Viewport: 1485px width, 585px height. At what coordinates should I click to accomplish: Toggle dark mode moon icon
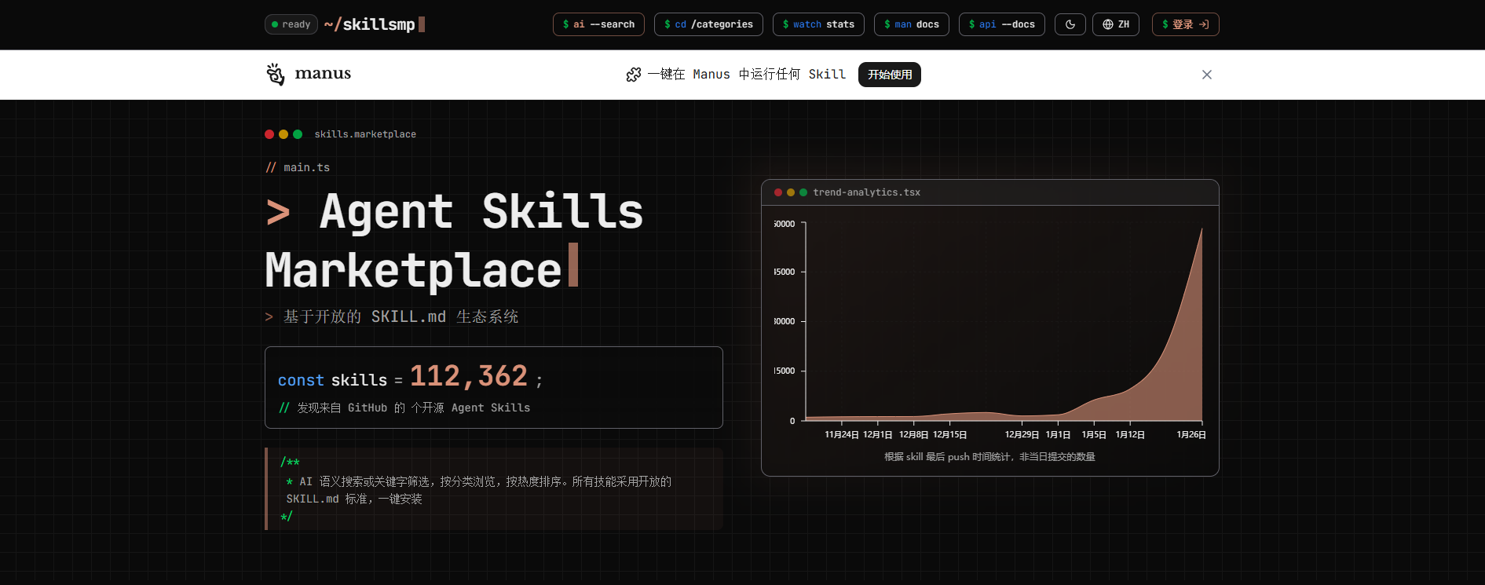pos(1070,24)
